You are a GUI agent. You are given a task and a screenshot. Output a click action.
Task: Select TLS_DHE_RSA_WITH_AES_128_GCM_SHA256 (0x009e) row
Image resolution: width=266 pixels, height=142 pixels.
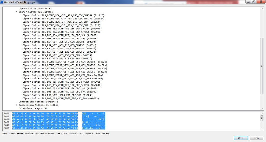point(62,32)
